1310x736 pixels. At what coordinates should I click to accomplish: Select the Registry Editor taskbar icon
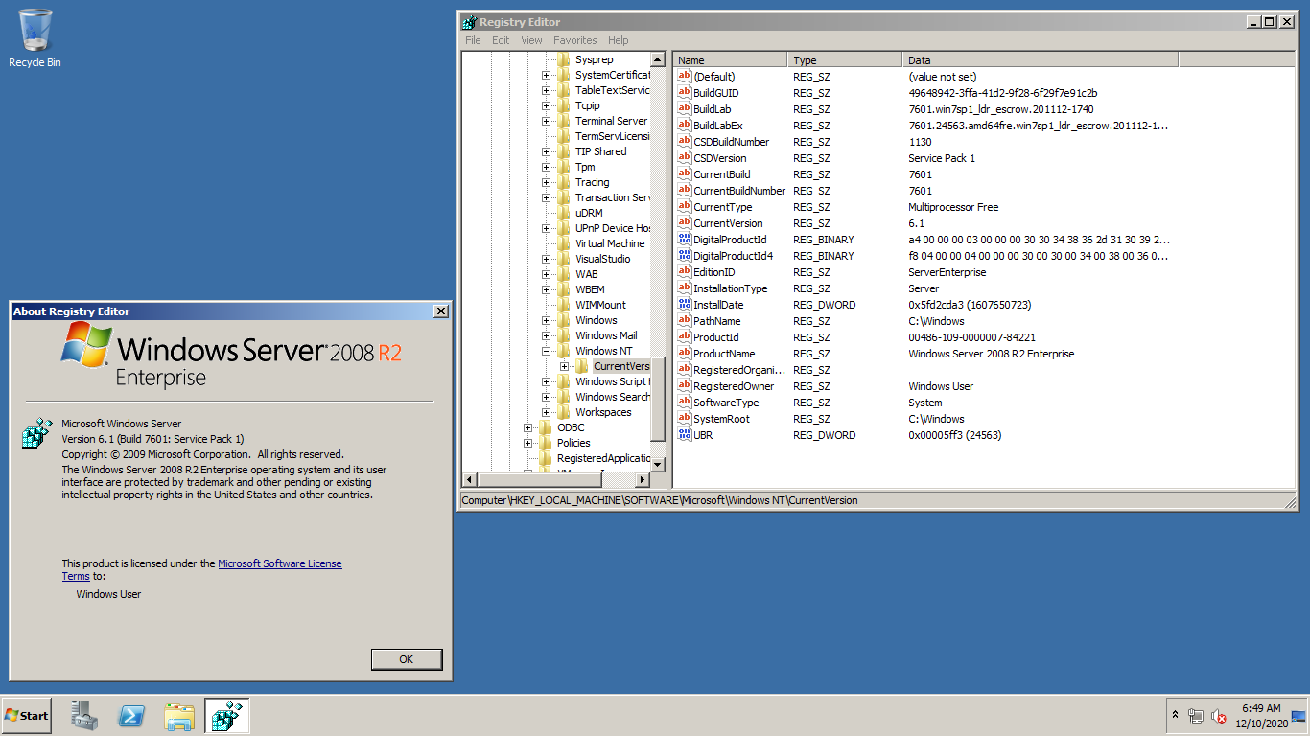coord(227,715)
